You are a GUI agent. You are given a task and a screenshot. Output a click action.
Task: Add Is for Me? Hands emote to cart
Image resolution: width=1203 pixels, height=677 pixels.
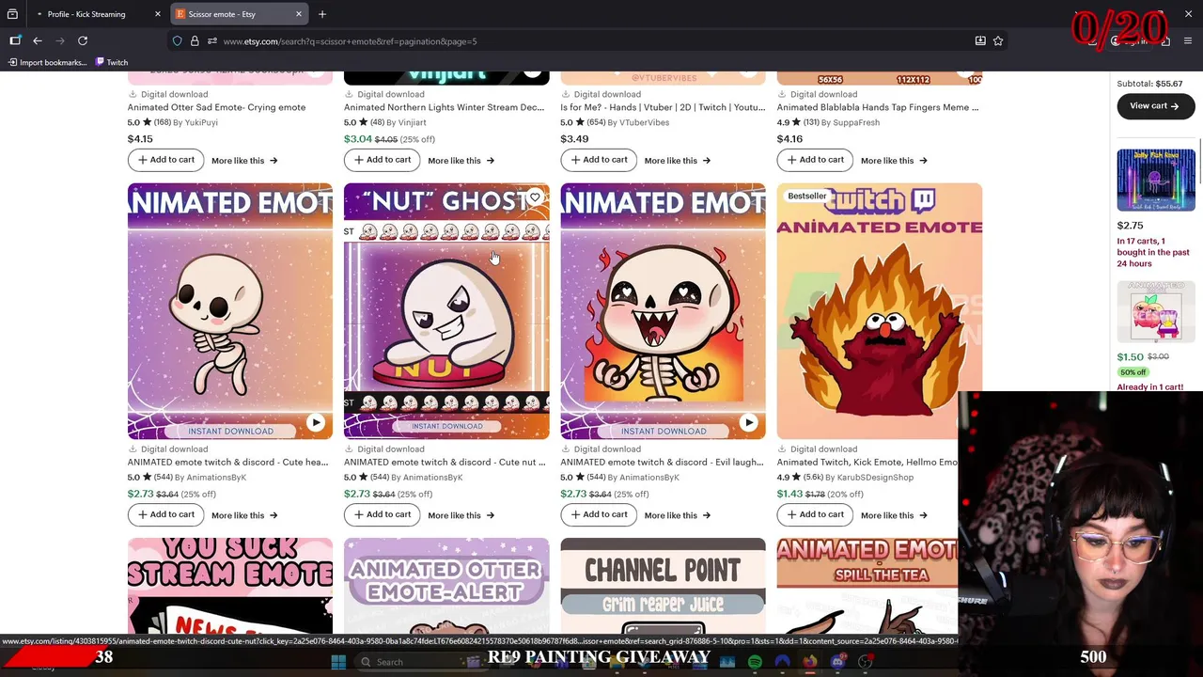click(x=599, y=160)
